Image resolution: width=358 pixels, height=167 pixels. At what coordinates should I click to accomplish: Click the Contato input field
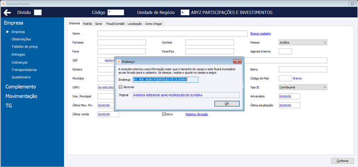pyautogui.click(x=209, y=42)
